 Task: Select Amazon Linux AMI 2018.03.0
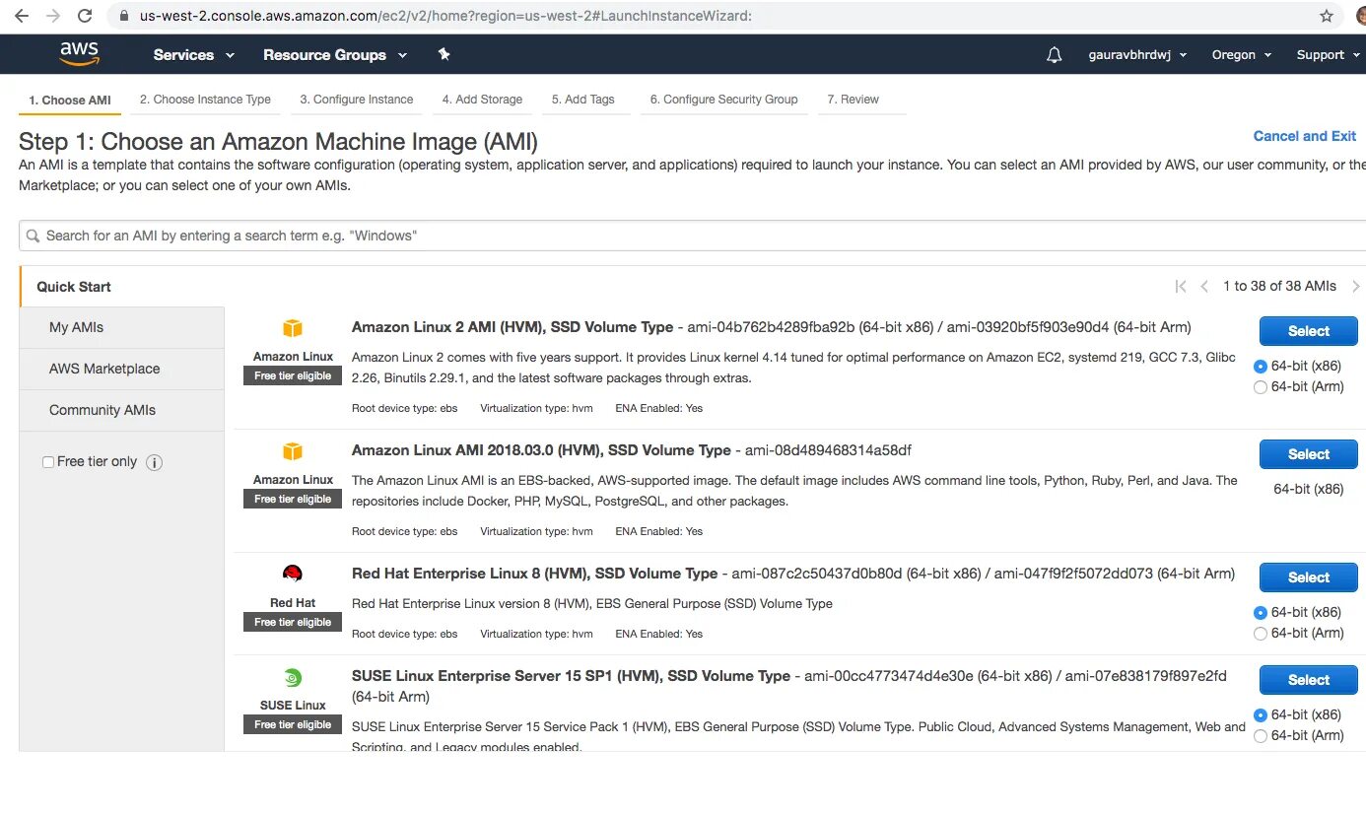pyautogui.click(x=1309, y=454)
